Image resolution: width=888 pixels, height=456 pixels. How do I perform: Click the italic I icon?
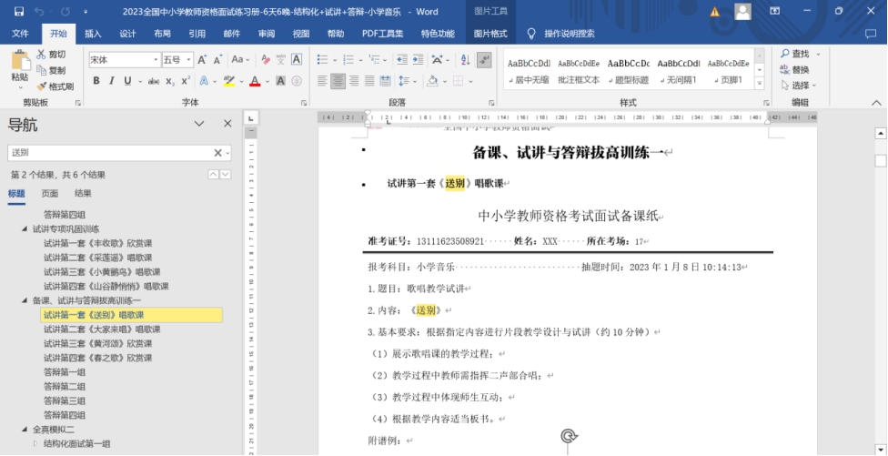click(111, 81)
